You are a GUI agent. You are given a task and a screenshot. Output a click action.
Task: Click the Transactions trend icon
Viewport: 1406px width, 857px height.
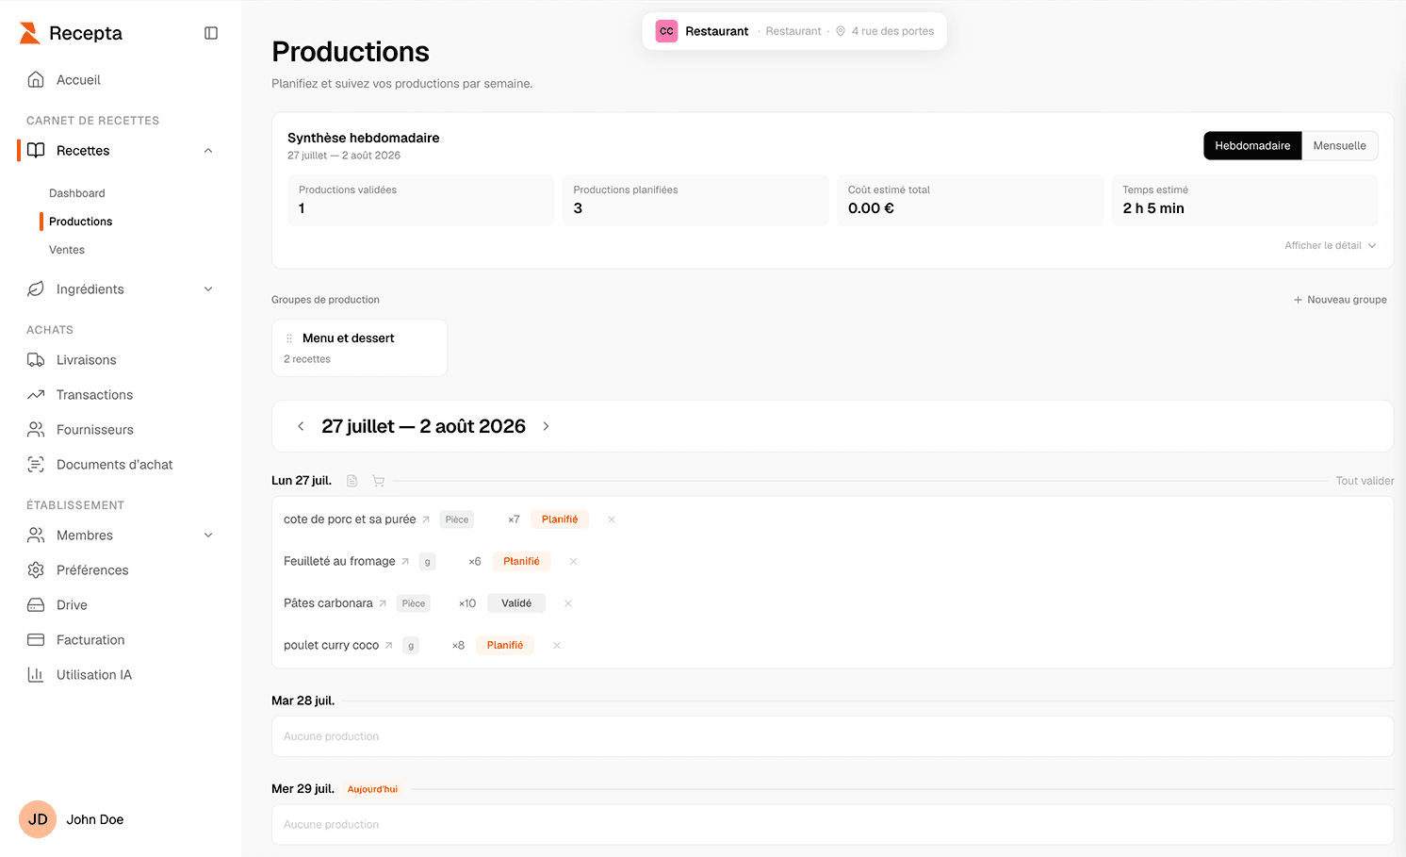(36, 394)
